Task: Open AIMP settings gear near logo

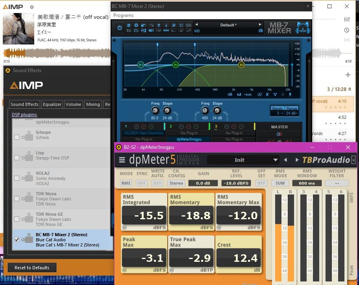Action: point(32,7)
